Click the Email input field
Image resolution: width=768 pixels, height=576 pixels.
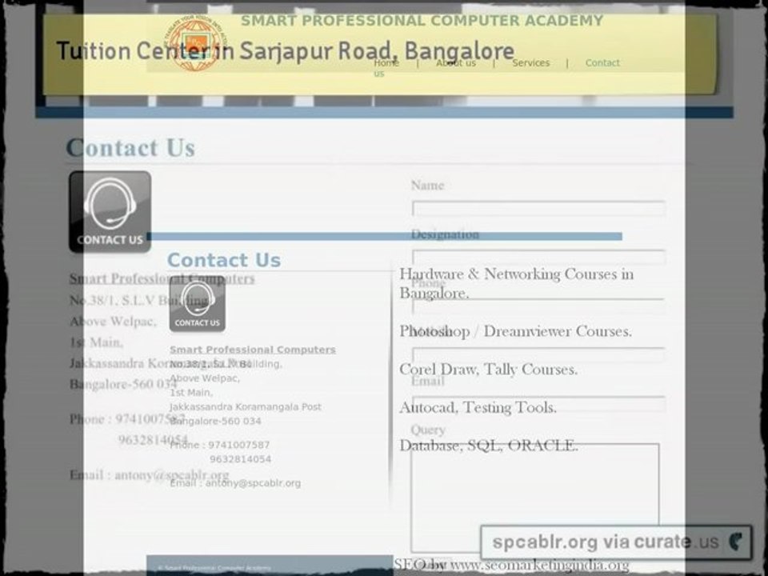538,404
